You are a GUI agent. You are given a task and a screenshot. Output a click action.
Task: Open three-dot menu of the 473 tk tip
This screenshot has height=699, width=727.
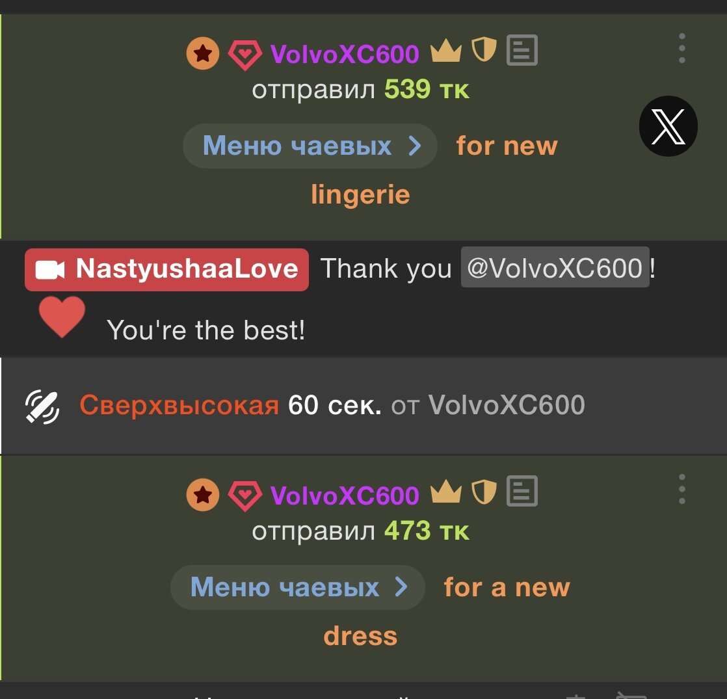point(681,489)
